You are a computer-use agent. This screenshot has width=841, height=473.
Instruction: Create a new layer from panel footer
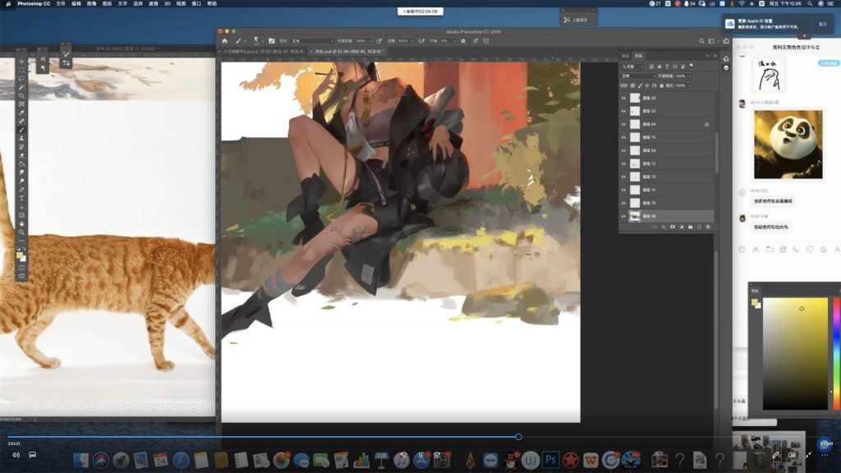pyautogui.click(x=699, y=227)
